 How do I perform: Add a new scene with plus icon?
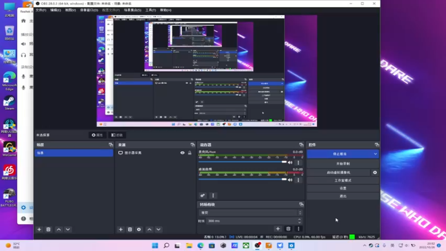tap(39, 229)
